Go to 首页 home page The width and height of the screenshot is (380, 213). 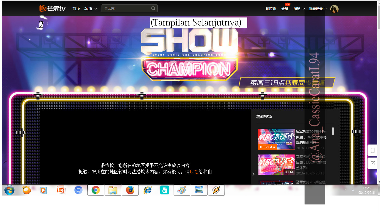[76, 9]
